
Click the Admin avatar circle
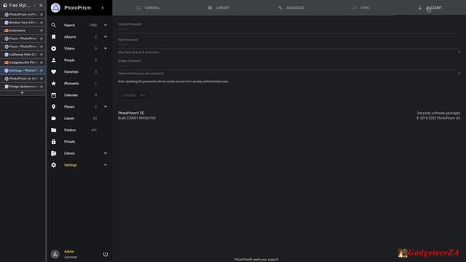(x=55, y=254)
